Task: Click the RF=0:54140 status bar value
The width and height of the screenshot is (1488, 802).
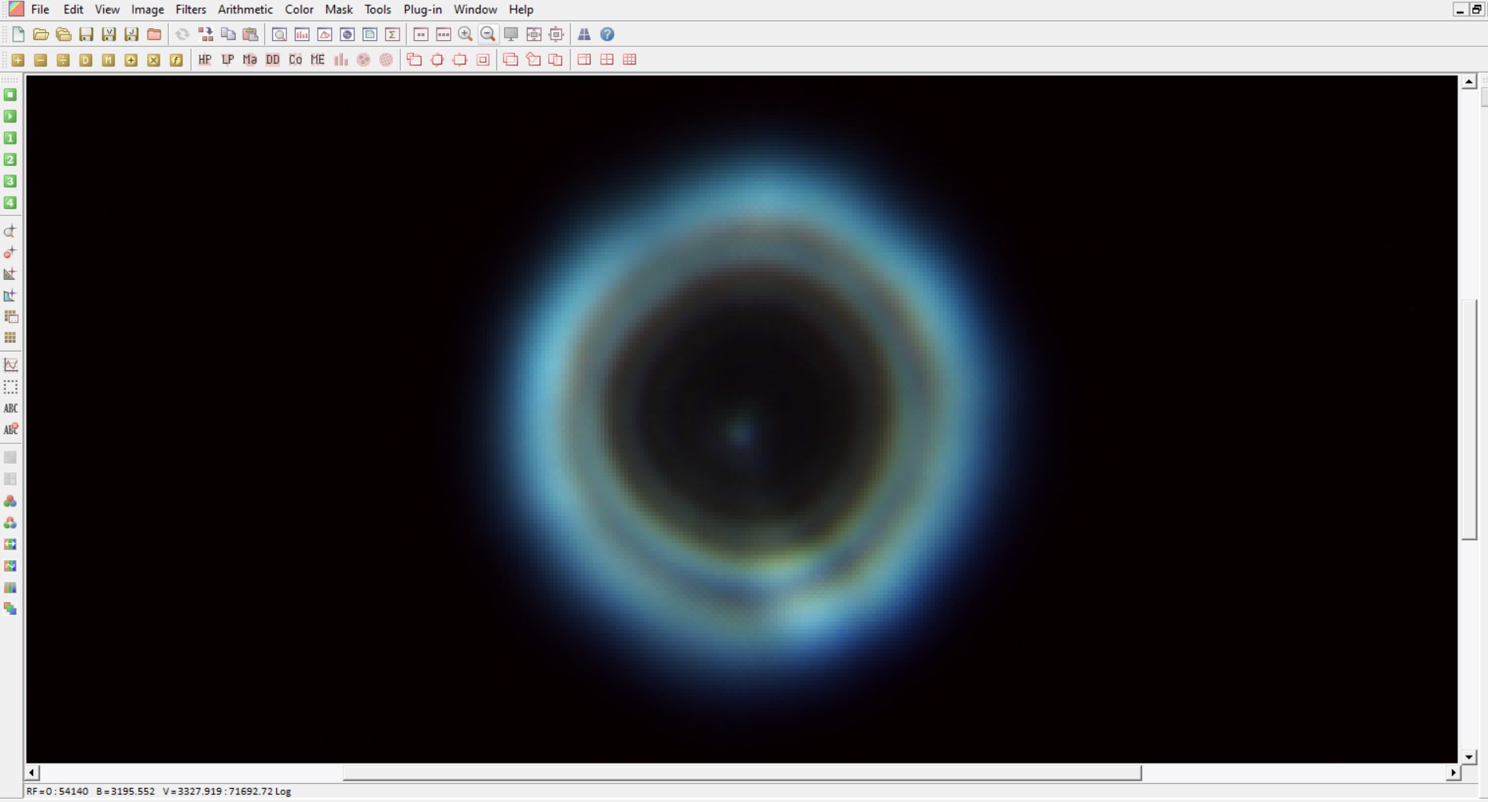Action: pos(57,791)
